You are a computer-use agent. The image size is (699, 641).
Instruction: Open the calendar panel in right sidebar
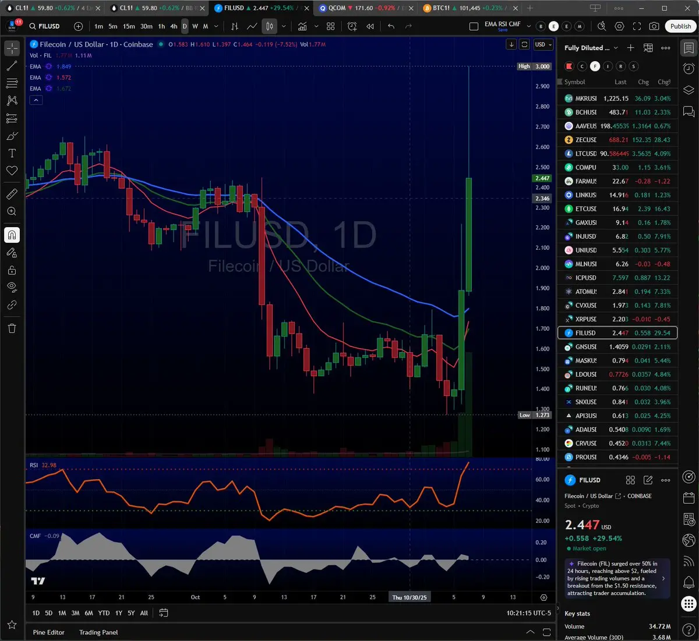689,498
